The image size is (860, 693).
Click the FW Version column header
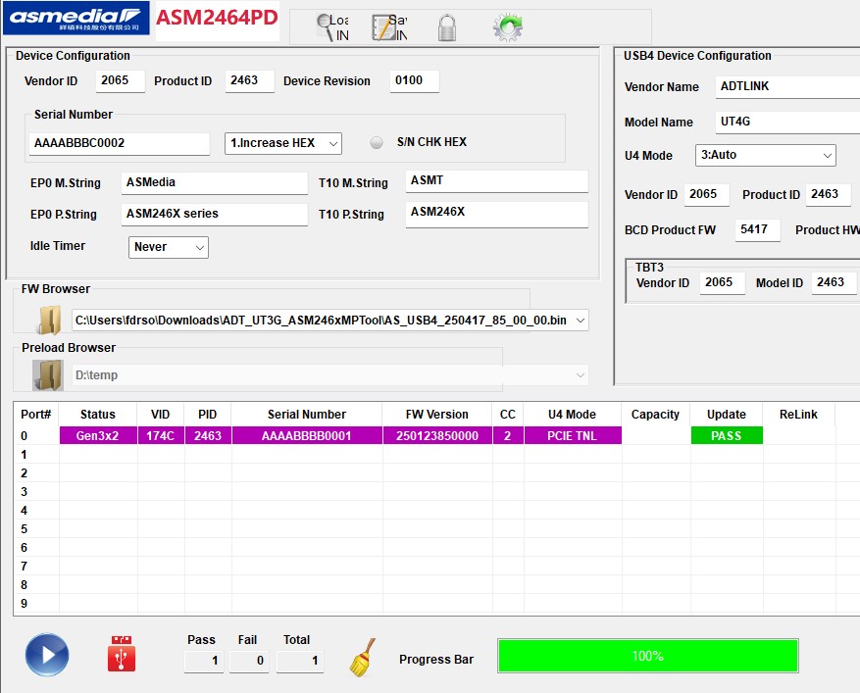coord(437,415)
